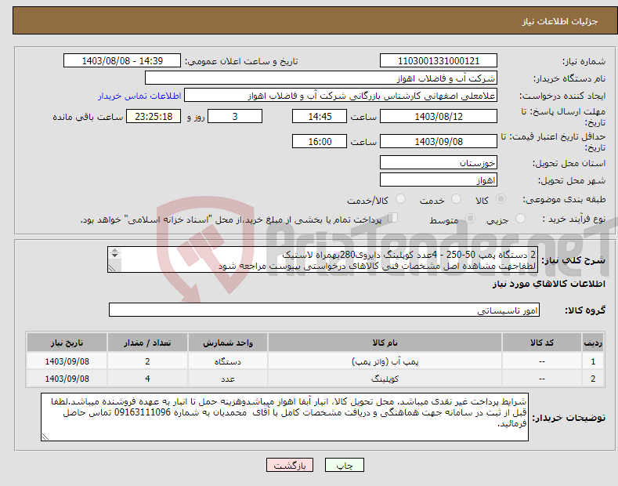Click the remaining days field showing 3
618x486 pixels.
[x=235, y=116]
